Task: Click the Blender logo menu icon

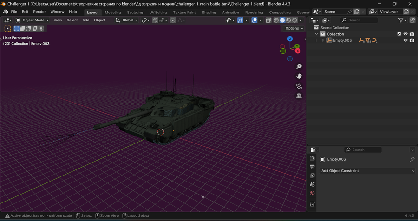Action: 6,12
